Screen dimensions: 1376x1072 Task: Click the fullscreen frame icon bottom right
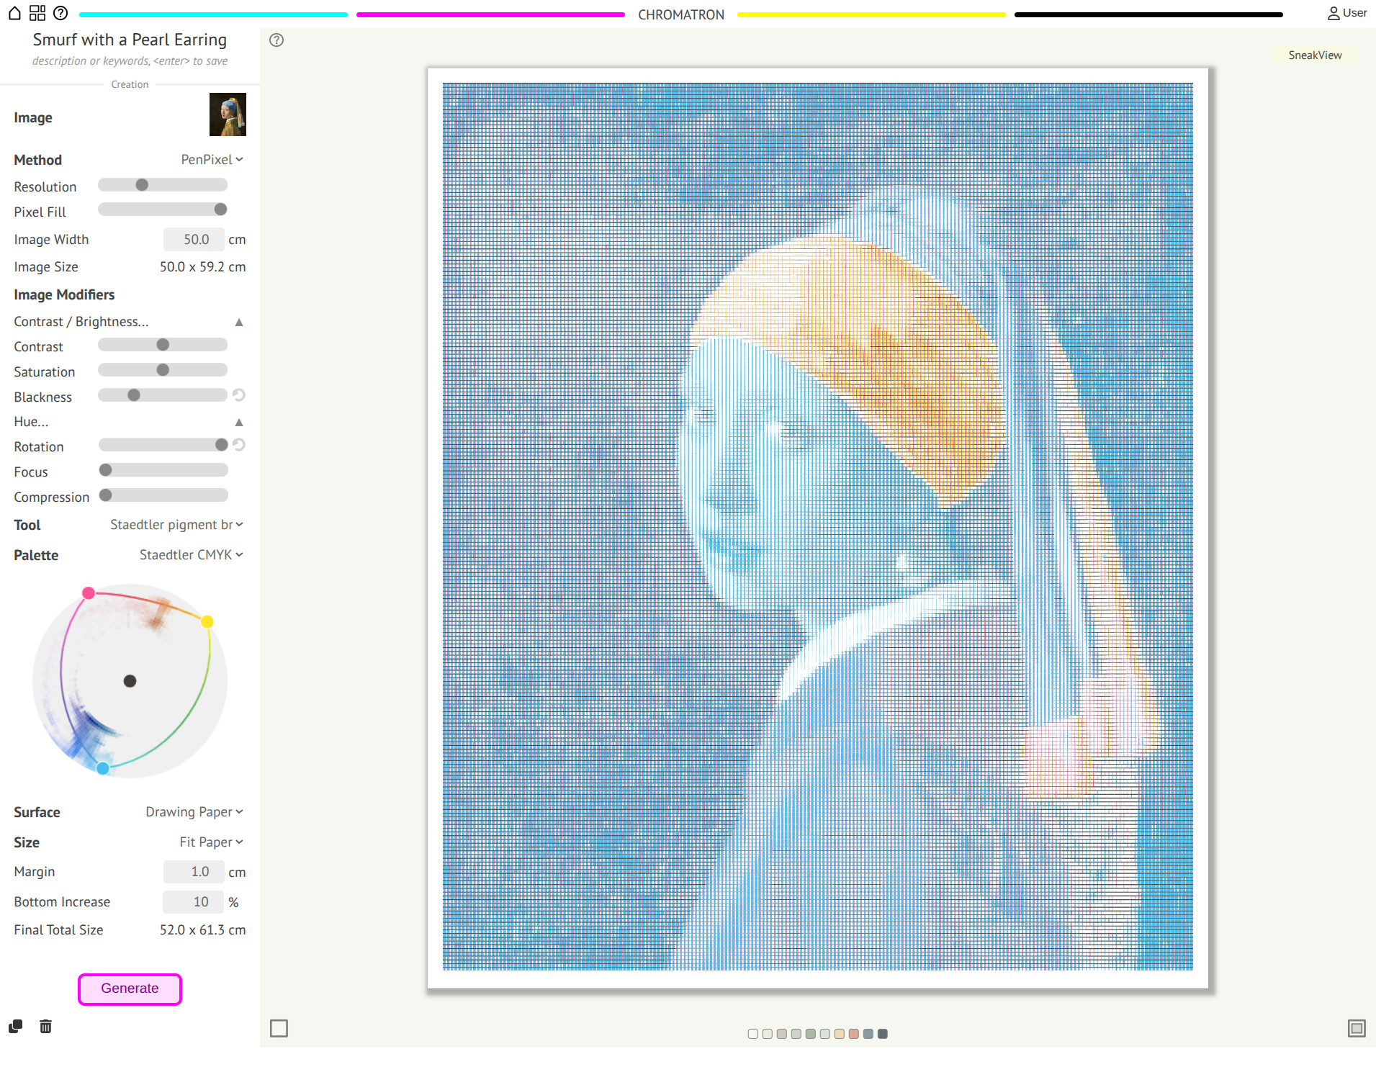1356,1028
